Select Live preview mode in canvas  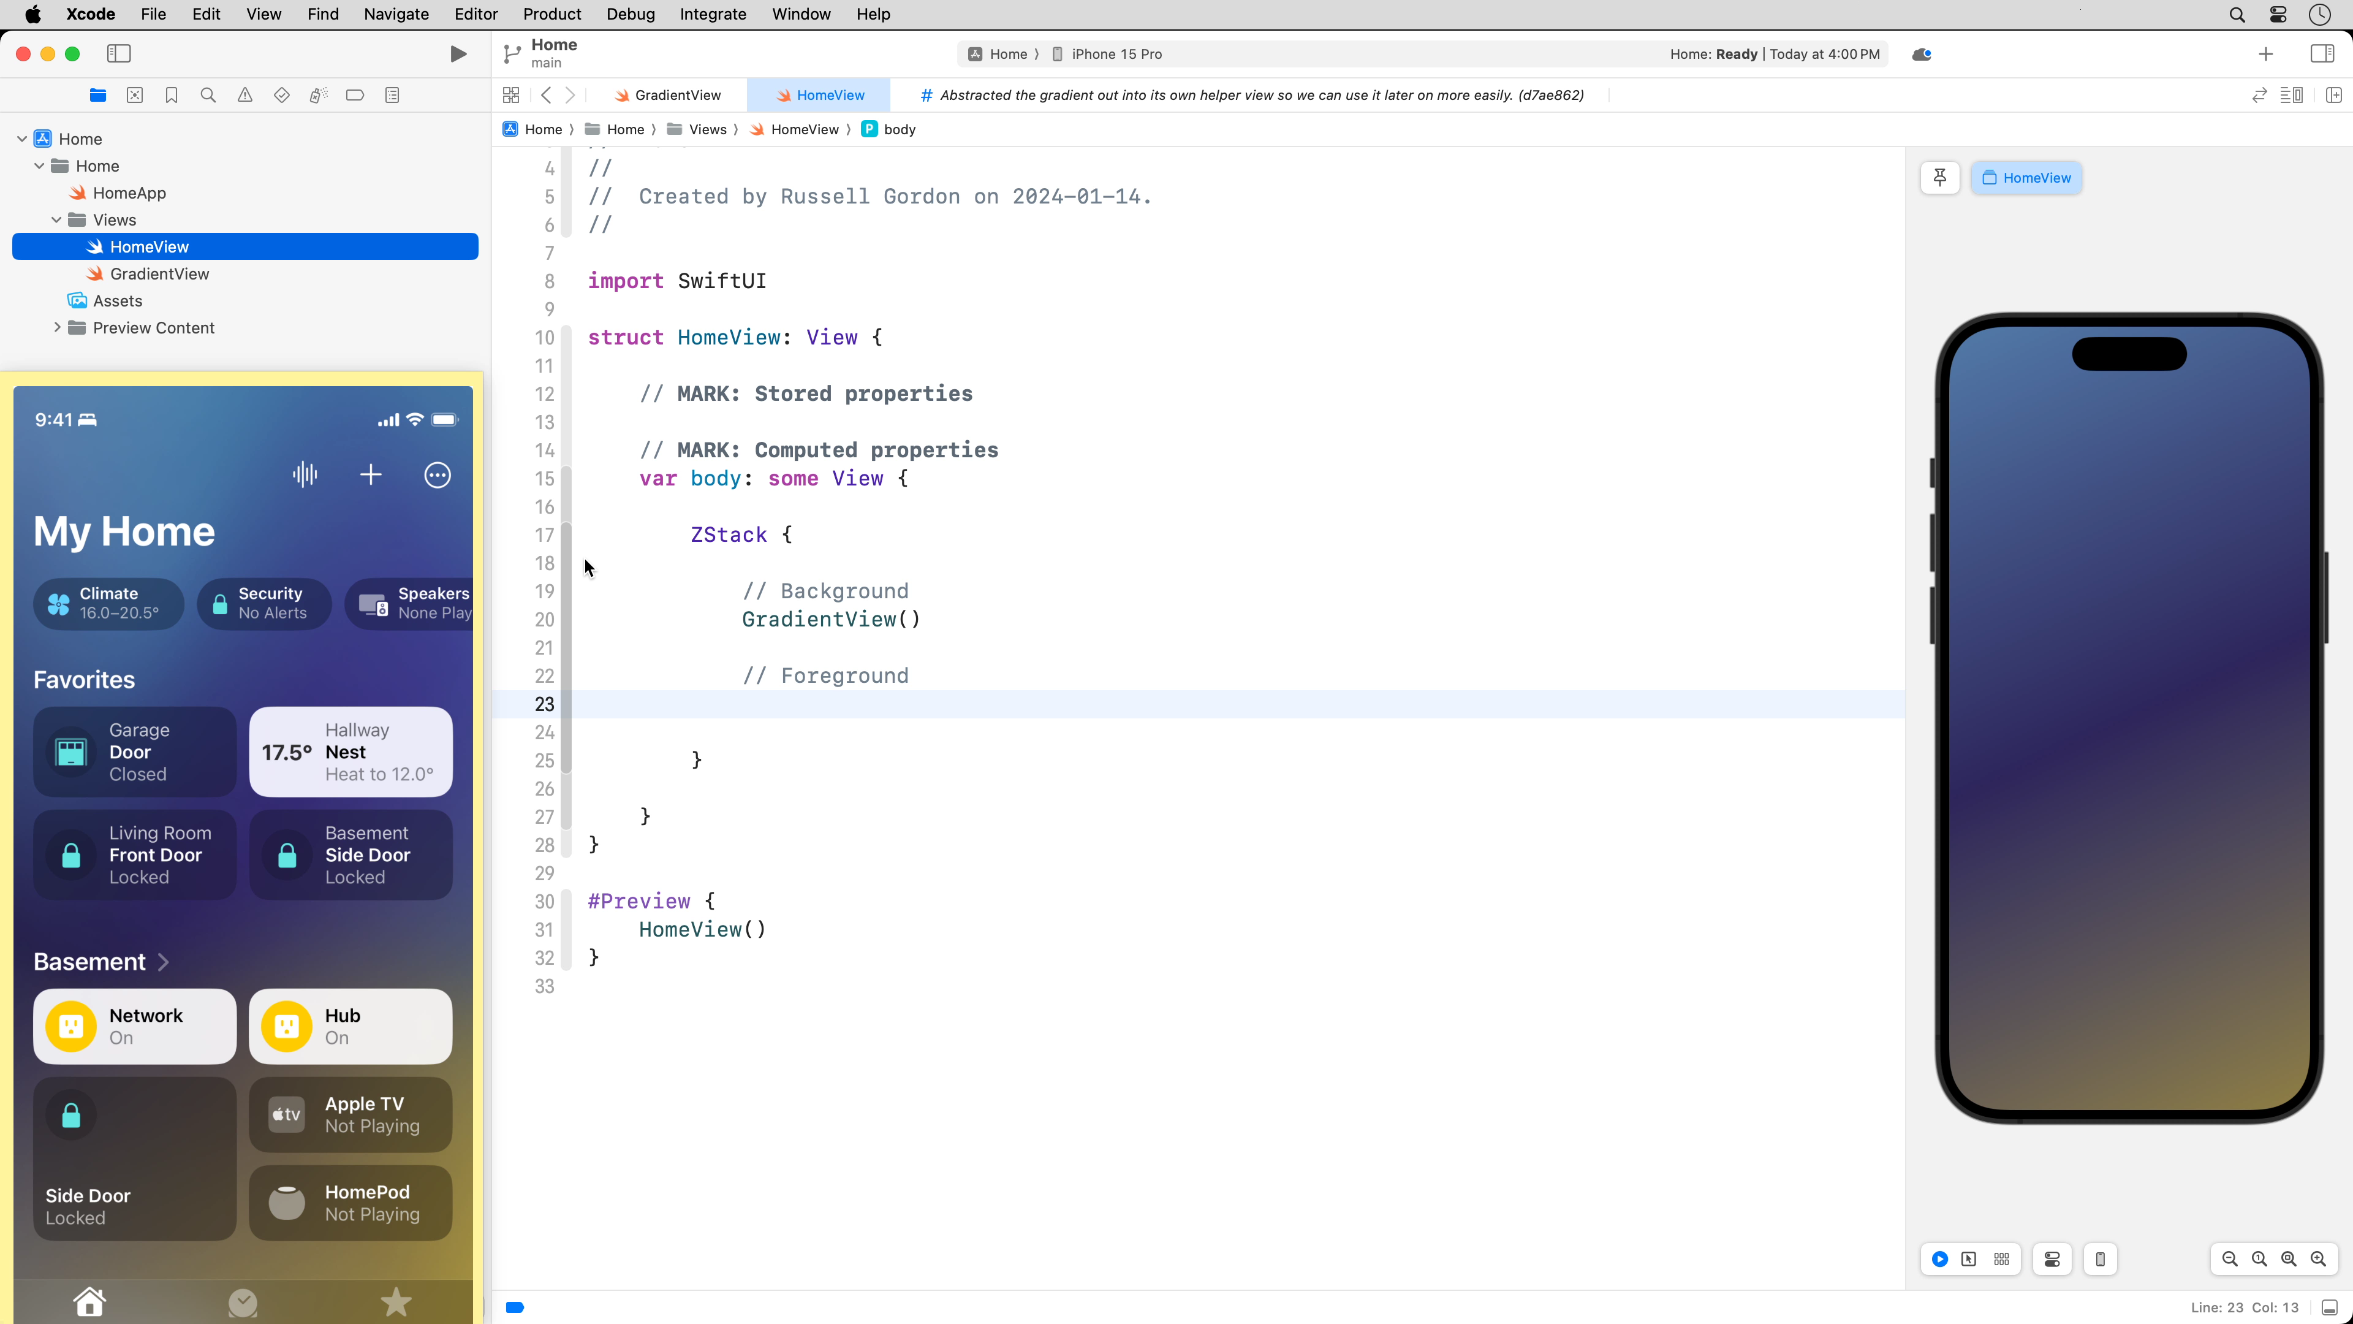pyautogui.click(x=1939, y=1259)
